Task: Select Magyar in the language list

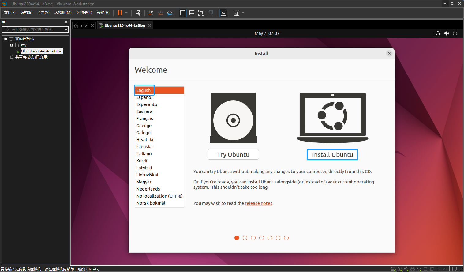Action: pos(159,182)
